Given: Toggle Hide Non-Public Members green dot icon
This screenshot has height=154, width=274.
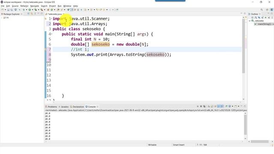Looking at the screenshot, I should click(x=265, y=18).
